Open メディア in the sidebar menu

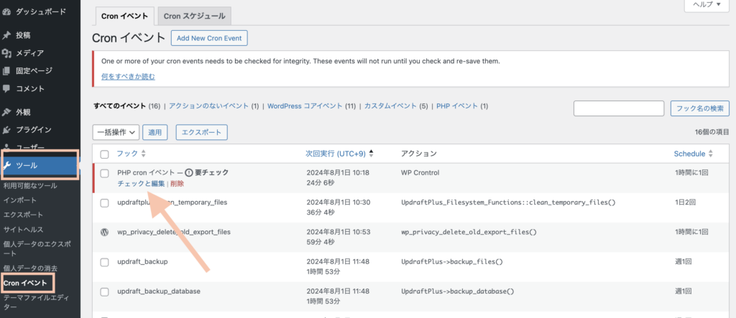click(30, 53)
